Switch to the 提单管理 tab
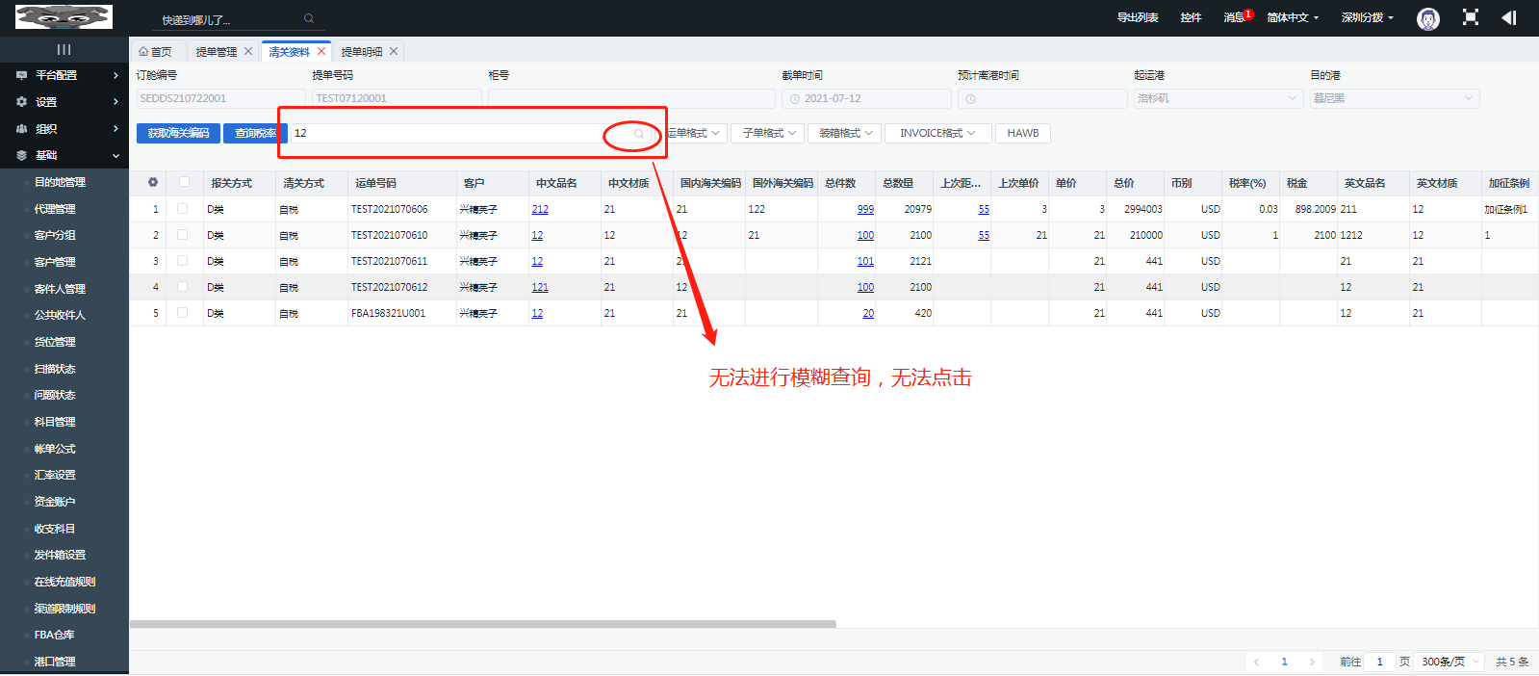The image size is (1539, 676). click(x=216, y=52)
